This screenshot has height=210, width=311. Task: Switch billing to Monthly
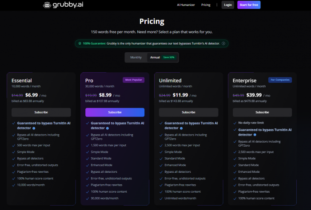tap(136, 57)
